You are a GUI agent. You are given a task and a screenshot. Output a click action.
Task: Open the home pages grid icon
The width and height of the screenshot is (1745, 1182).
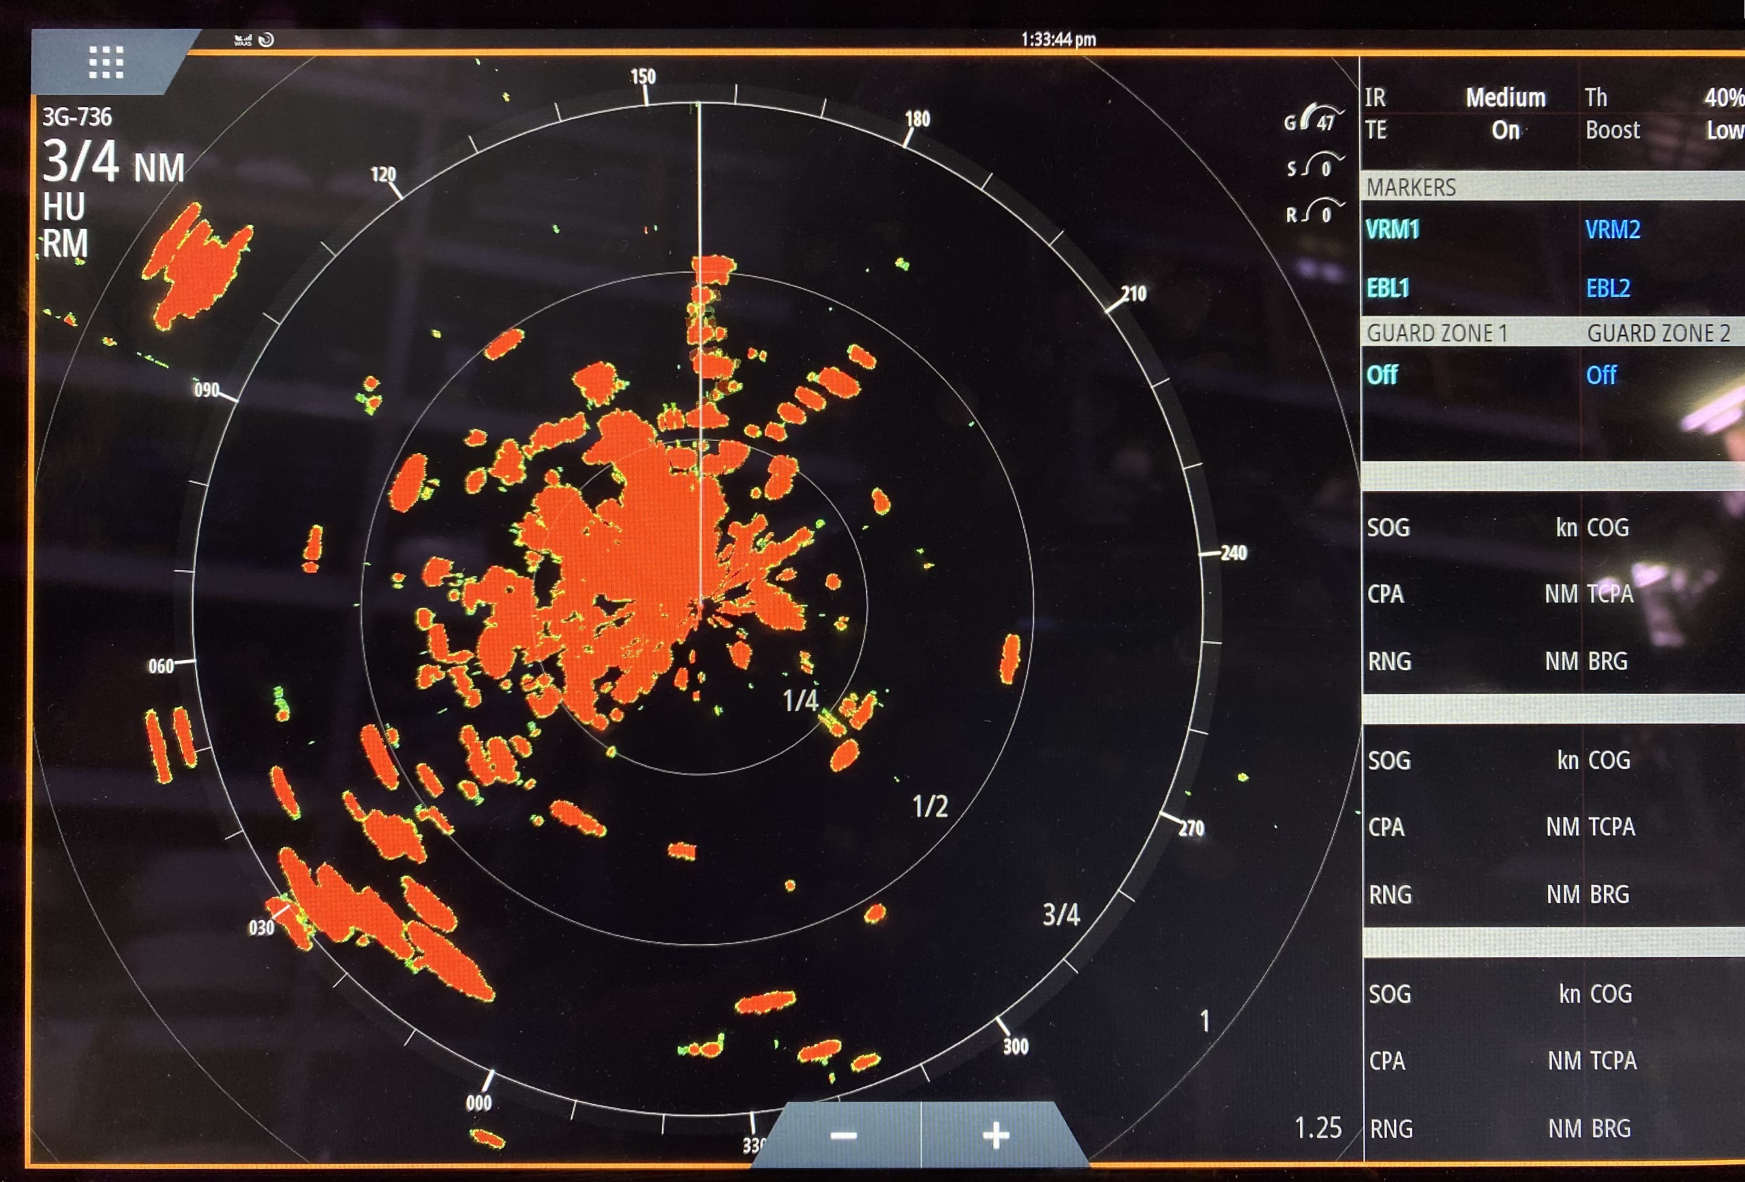pos(105,61)
